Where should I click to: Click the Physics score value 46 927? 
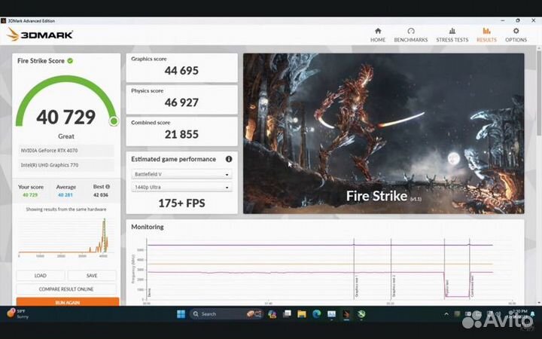pos(181,102)
